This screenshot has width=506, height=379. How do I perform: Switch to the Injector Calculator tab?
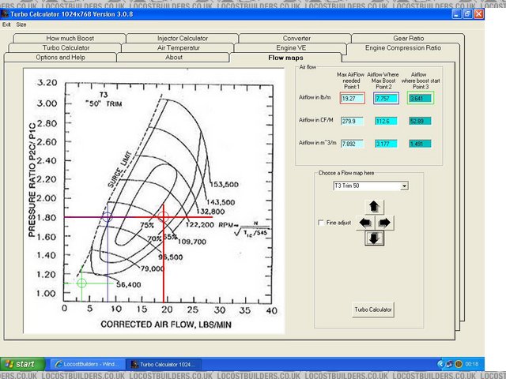click(x=182, y=38)
